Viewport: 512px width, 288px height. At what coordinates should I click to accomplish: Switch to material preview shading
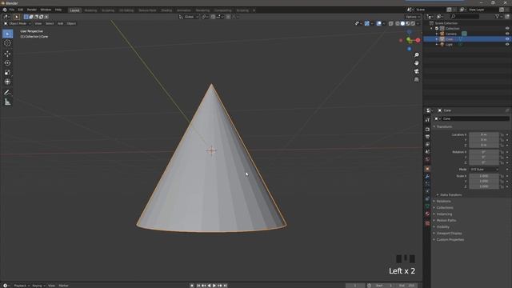click(x=408, y=23)
